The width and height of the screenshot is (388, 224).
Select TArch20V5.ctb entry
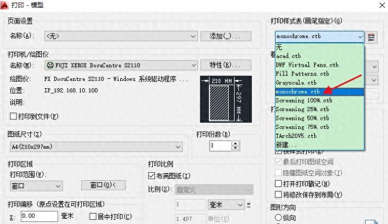pos(319,136)
